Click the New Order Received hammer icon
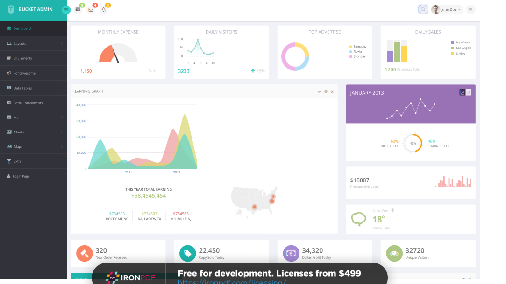This screenshot has width=506, height=284. [84, 253]
